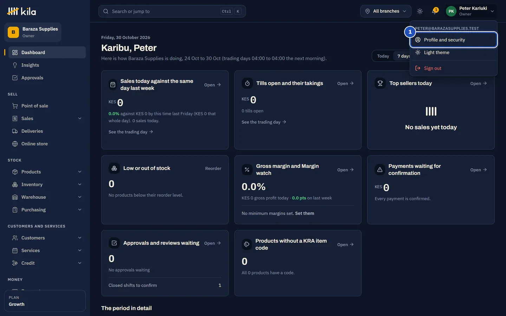Click the Tills timer icon

click(247, 83)
